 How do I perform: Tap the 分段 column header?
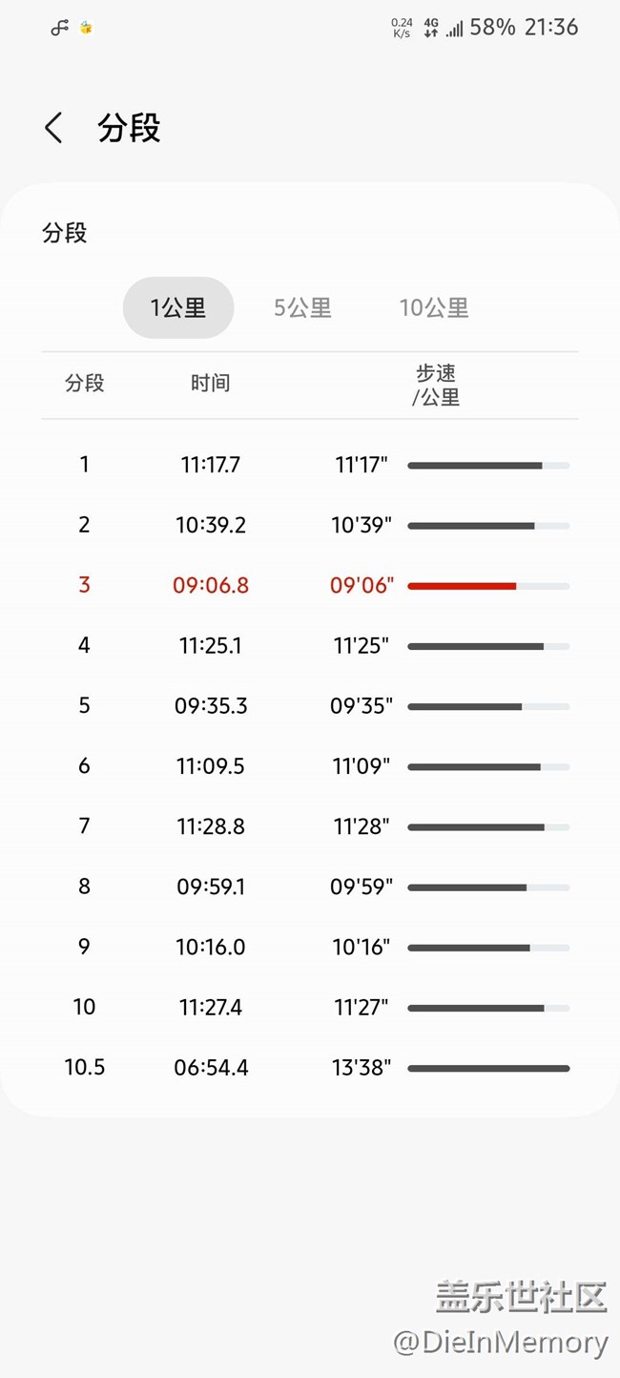pyautogui.click(x=84, y=384)
